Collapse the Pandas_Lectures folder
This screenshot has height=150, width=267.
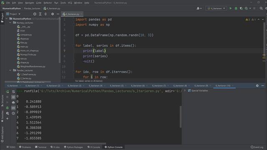tap(10, 70)
